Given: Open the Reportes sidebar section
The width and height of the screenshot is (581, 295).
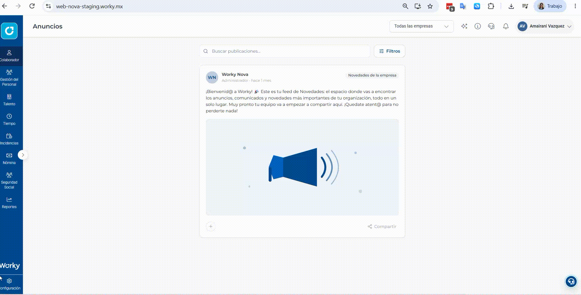Looking at the screenshot, I should (9, 203).
